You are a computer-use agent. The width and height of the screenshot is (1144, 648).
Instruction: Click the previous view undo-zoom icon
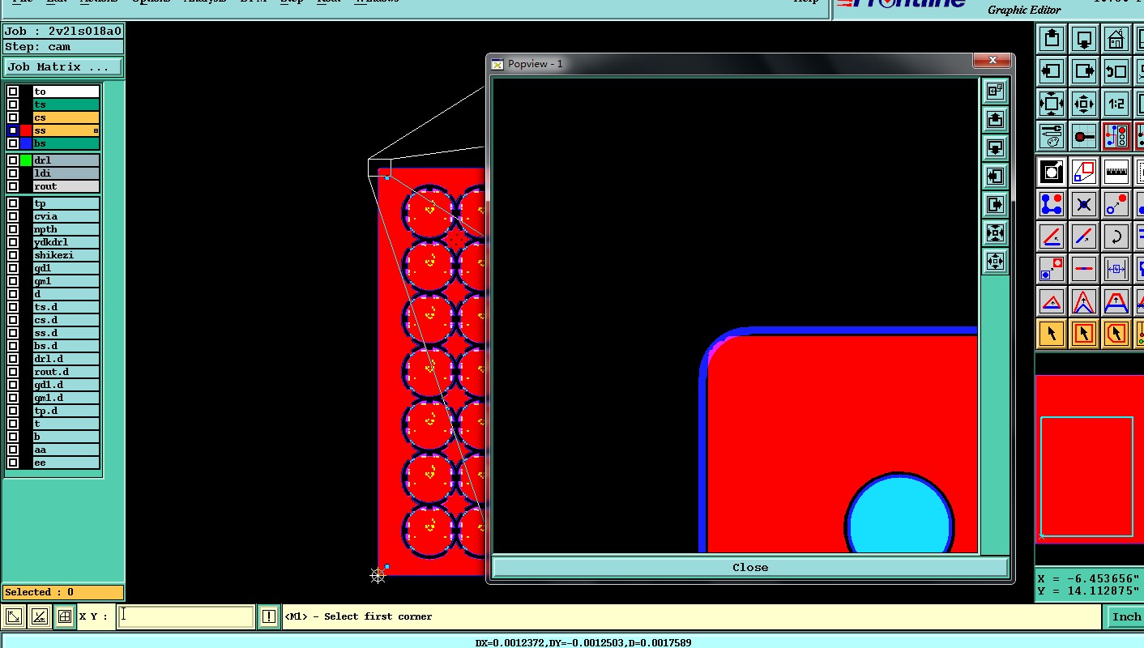point(1116,70)
